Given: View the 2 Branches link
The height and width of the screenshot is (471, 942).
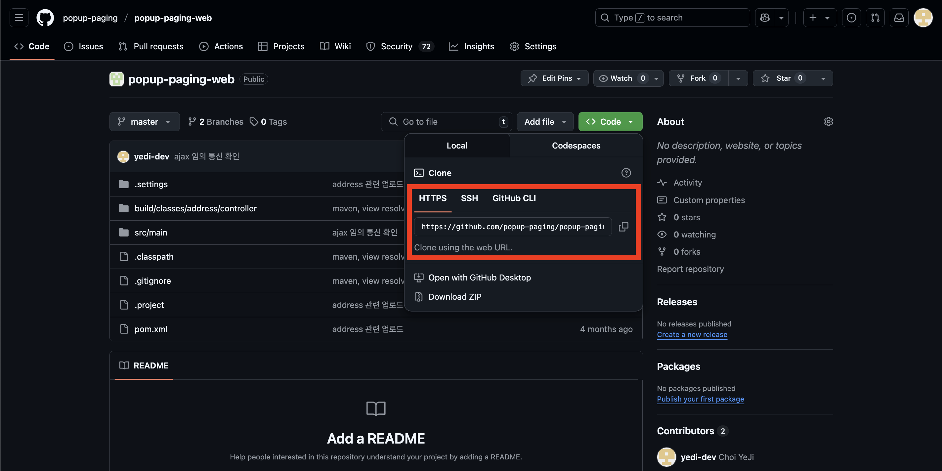Looking at the screenshot, I should pos(216,121).
